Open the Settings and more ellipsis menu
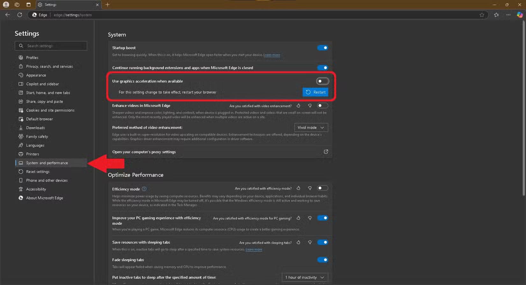Viewport: 526px width, 285px height. [x=508, y=15]
